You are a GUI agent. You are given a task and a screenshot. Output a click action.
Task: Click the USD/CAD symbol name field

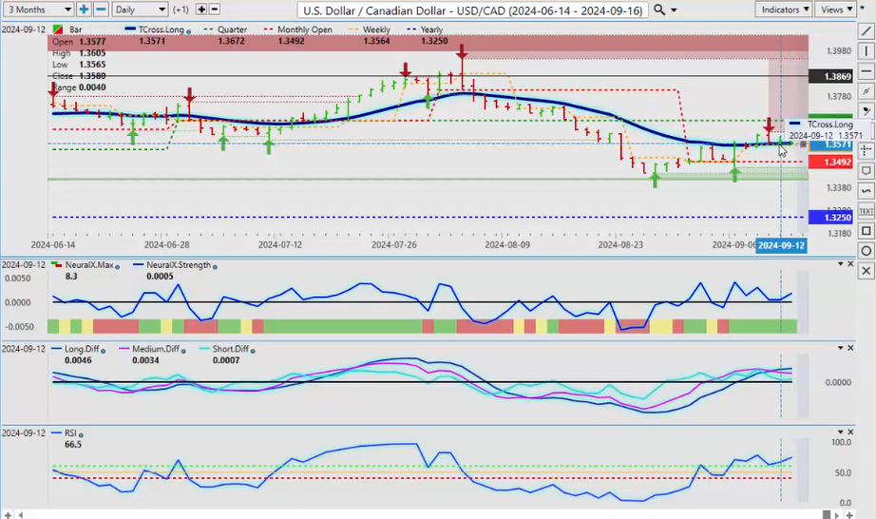tap(471, 10)
